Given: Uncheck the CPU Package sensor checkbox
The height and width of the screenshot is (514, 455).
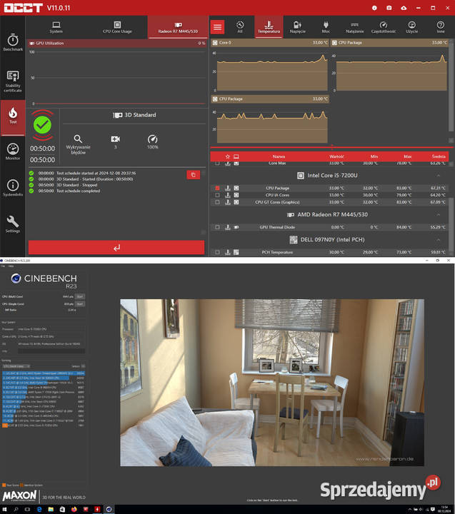Looking at the screenshot, I should [217, 188].
